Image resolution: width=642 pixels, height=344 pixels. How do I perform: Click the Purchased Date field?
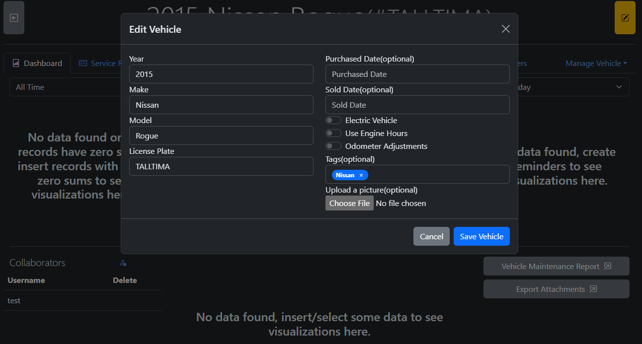417,74
